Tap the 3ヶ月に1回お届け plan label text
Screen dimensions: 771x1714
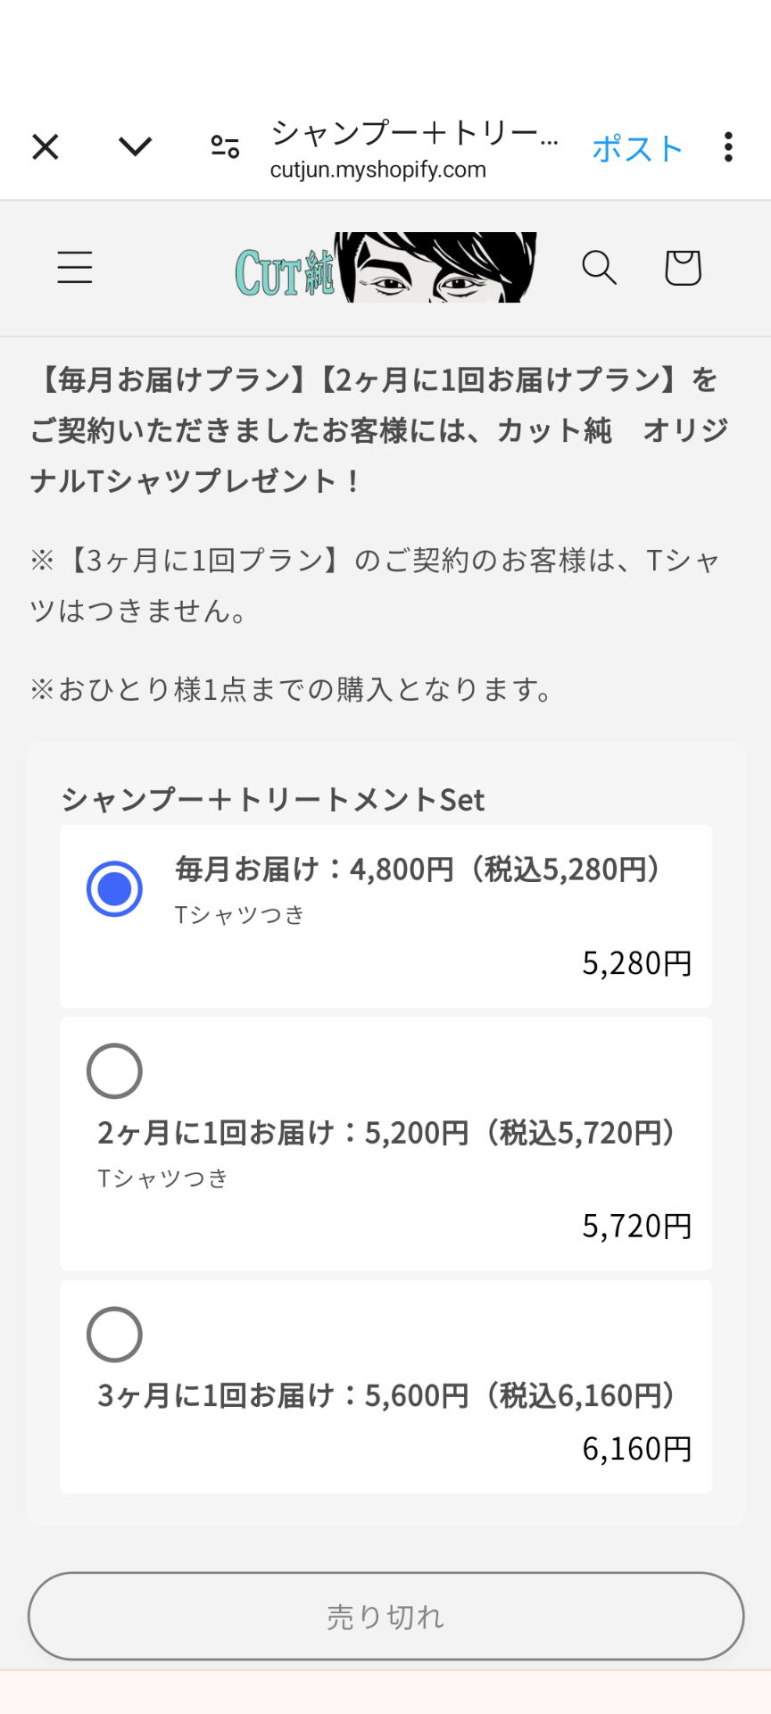pyautogui.click(x=389, y=1395)
